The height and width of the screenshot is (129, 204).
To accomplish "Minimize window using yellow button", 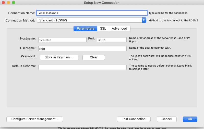I will 8,3.
